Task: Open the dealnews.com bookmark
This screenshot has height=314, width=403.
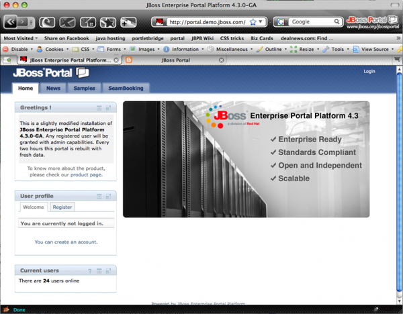Action: [307, 38]
